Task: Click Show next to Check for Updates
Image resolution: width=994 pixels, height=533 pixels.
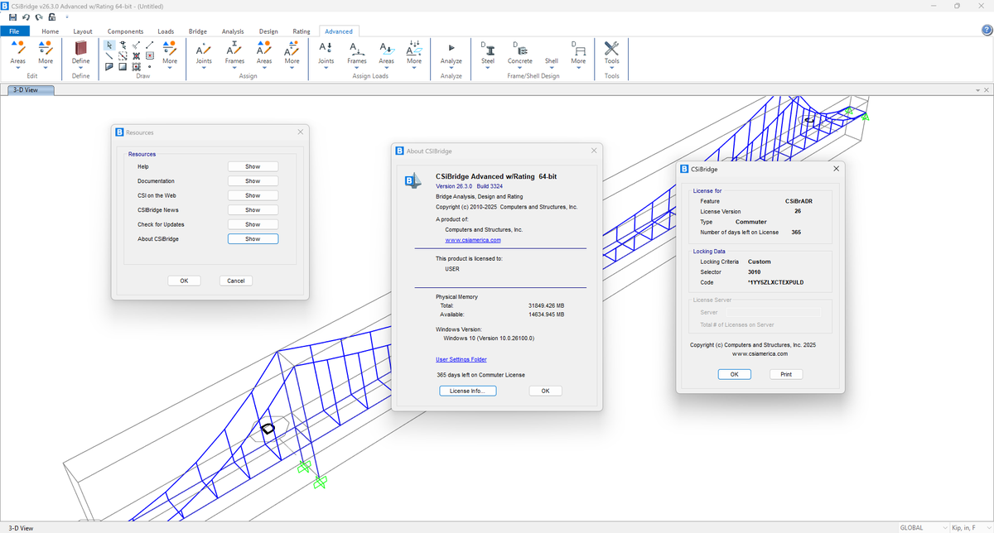Action: [x=253, y=224]
